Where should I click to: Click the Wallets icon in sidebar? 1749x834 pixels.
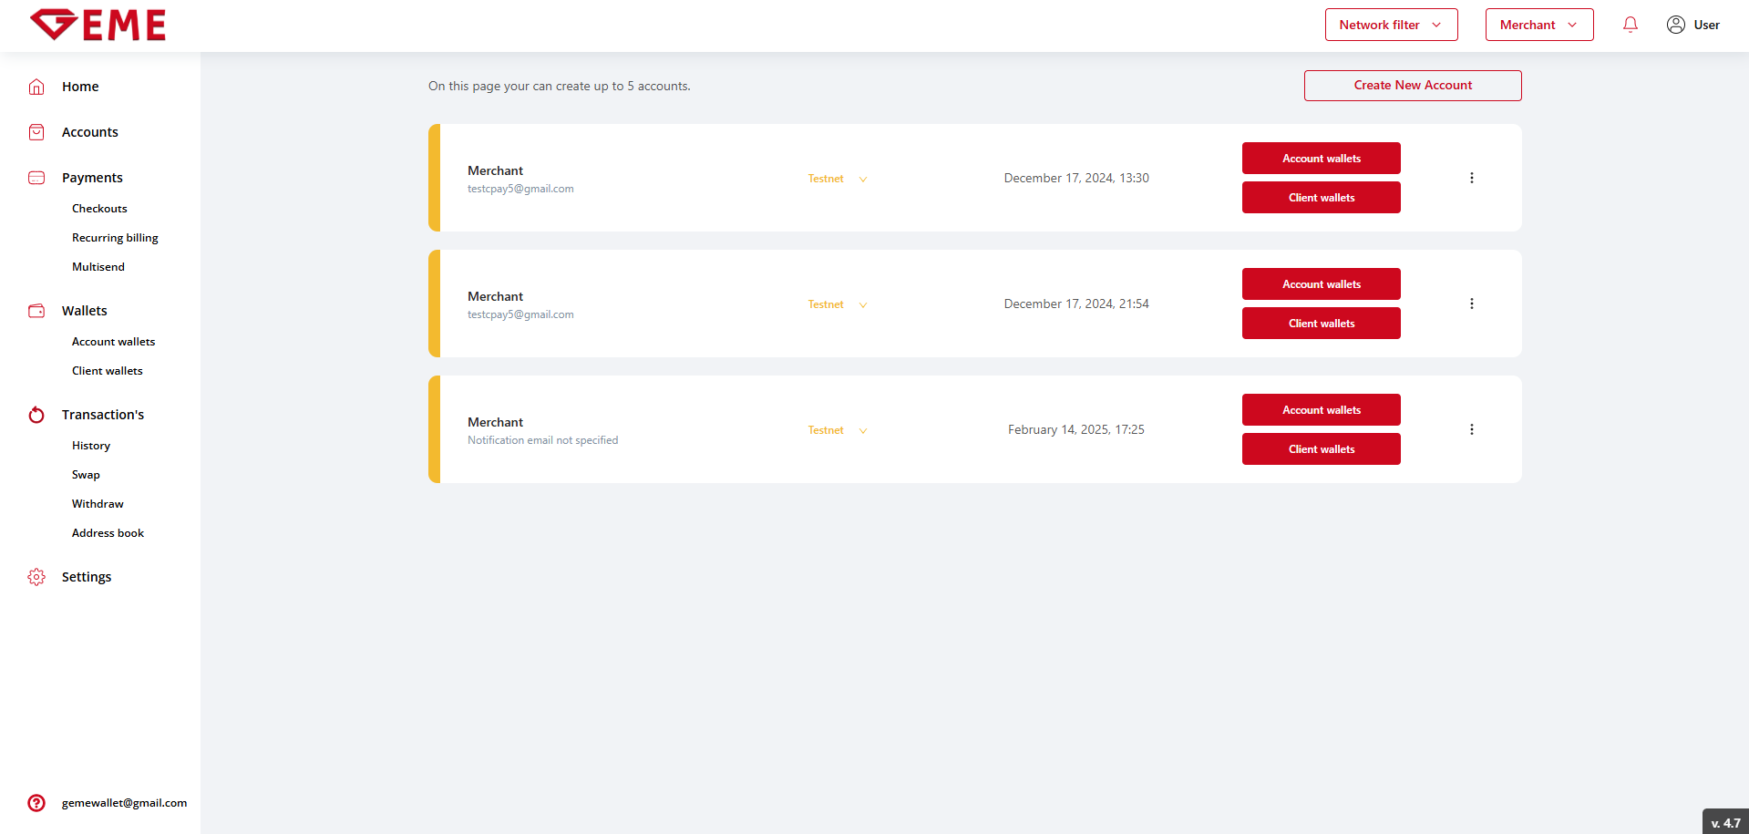pyautogui.click(x=36, y=311)
